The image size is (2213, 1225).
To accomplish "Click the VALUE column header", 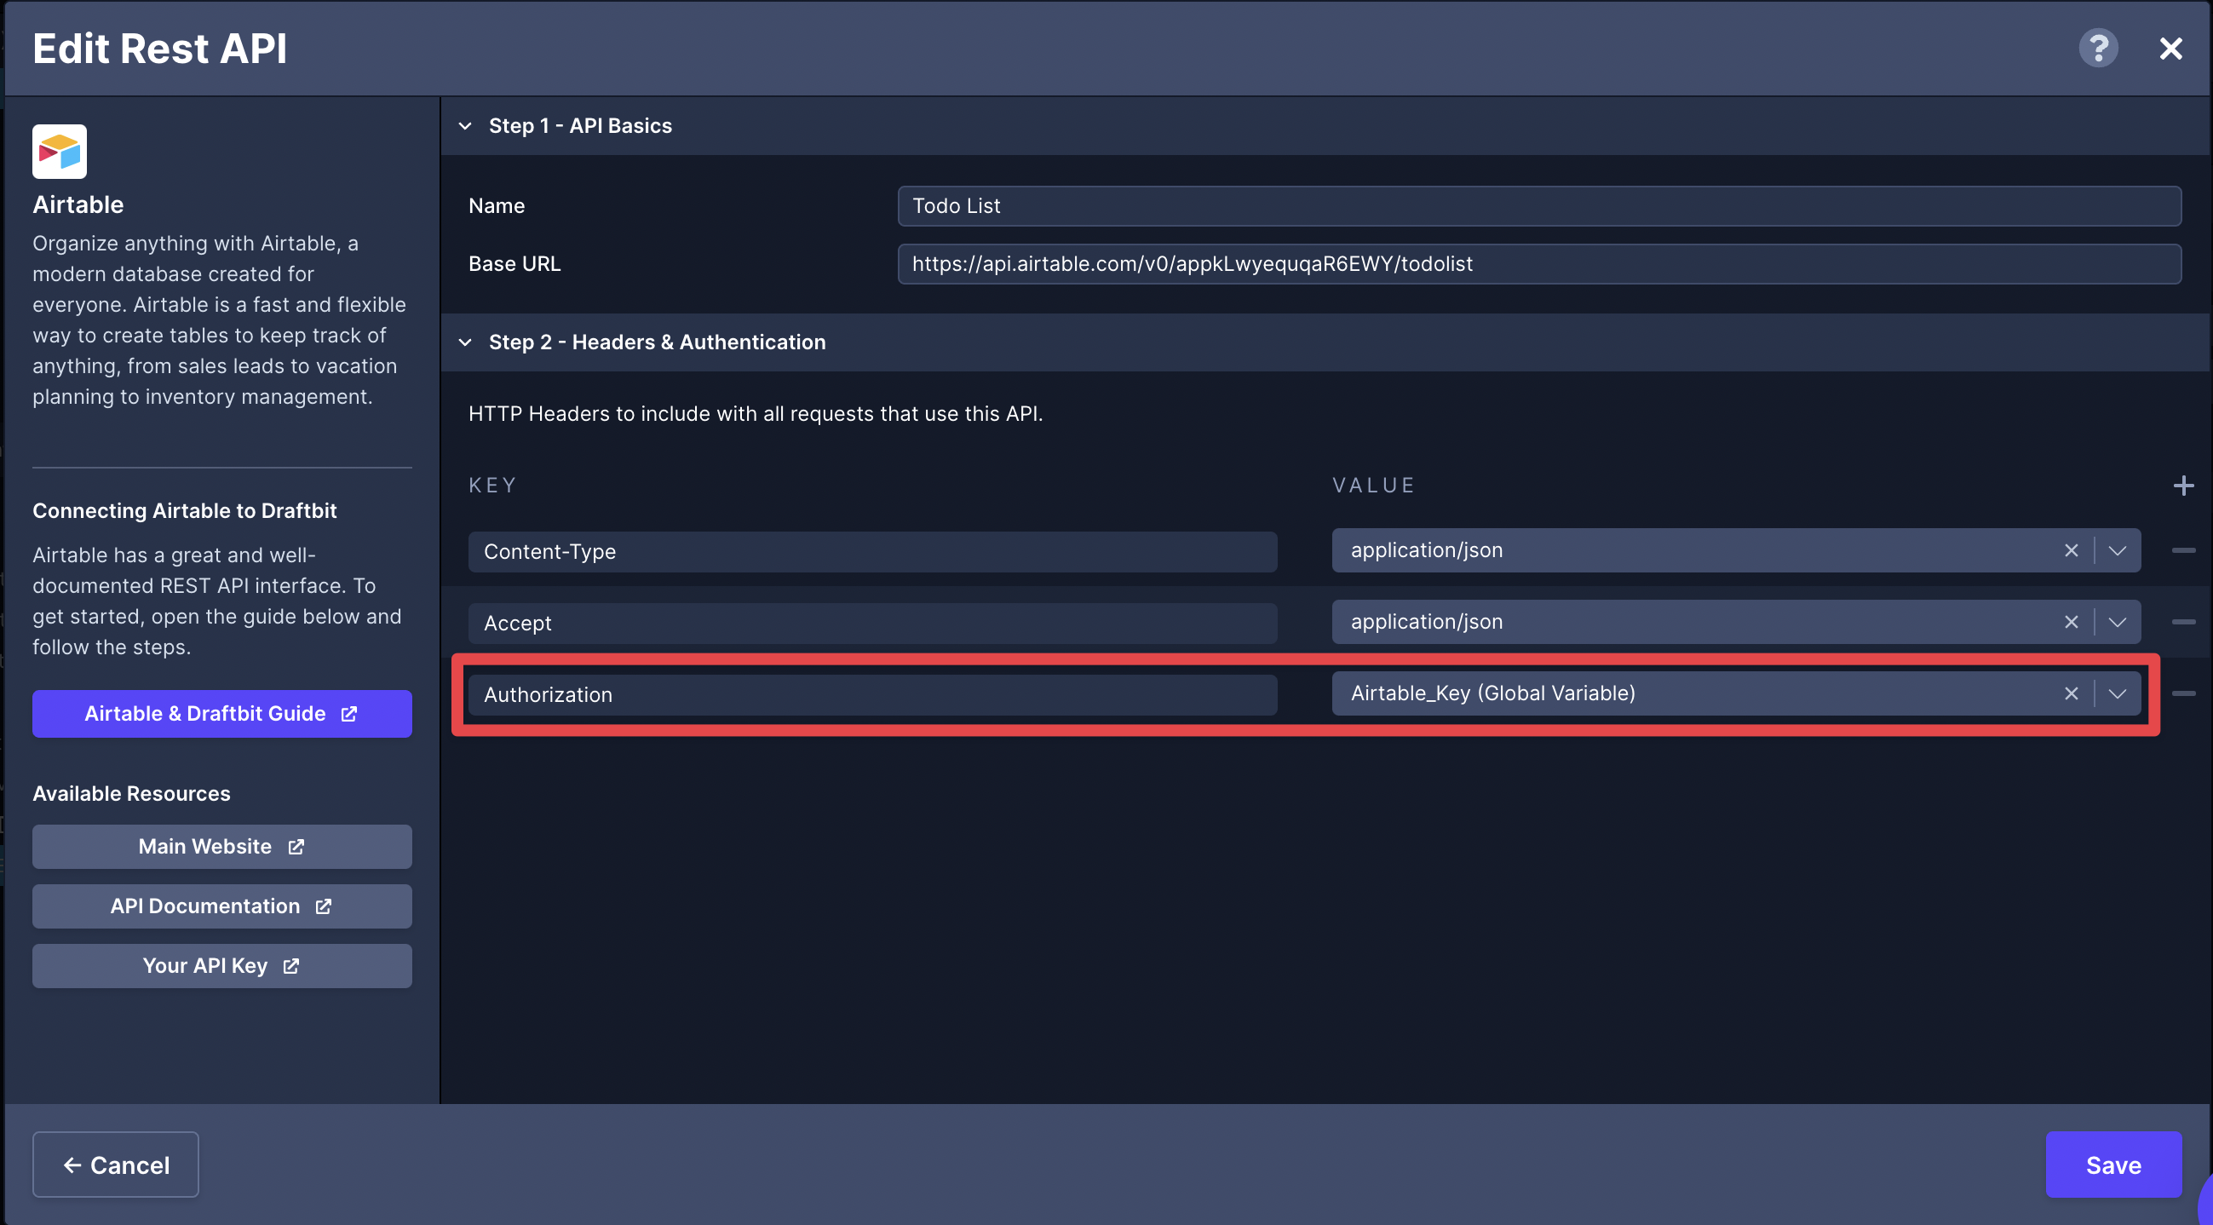I will [x=1373, y=486].
